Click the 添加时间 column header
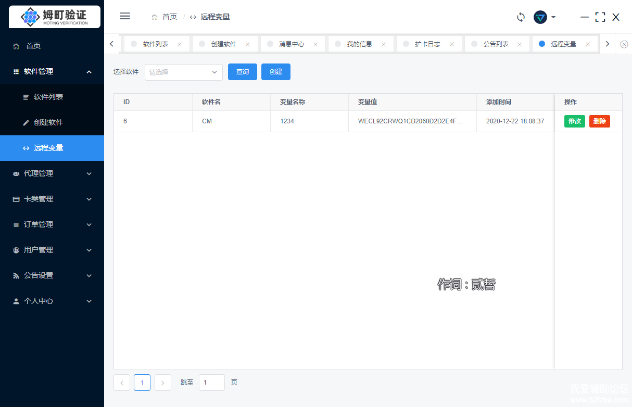632x407 pixels. 515,102
